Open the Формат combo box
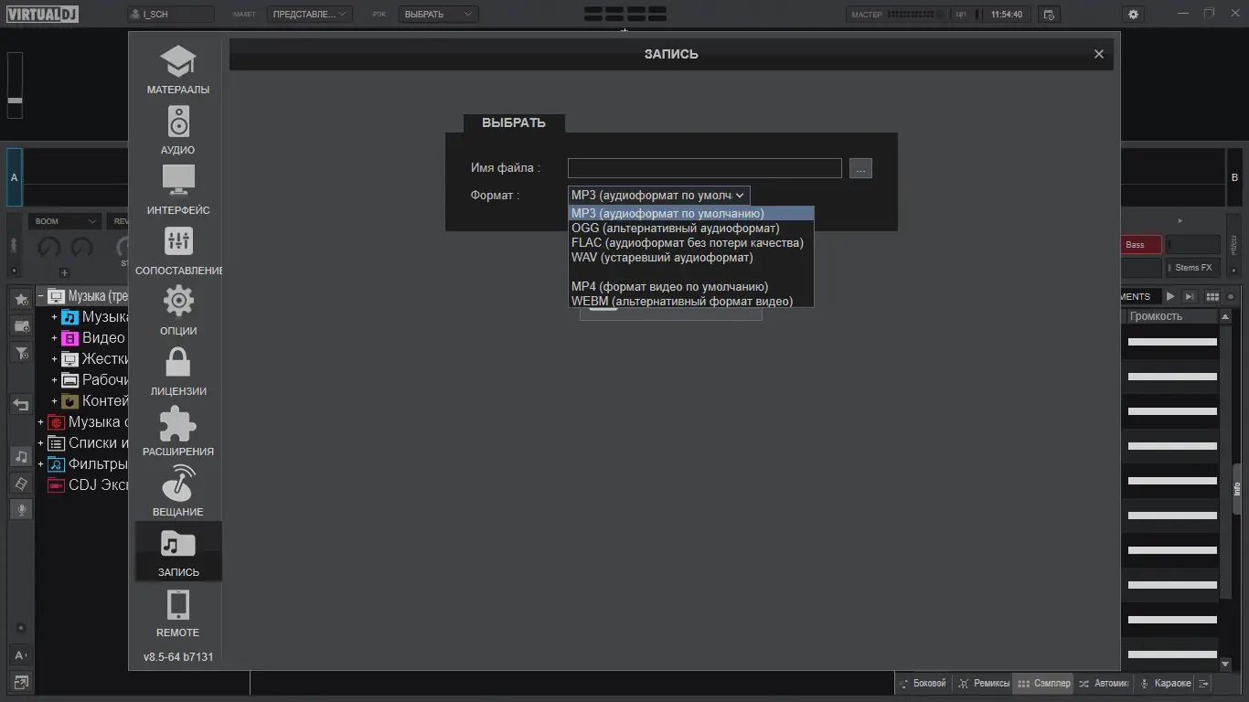Viewport: 1249px width, 702px height. pyautogui.click(x=658, y=195)
